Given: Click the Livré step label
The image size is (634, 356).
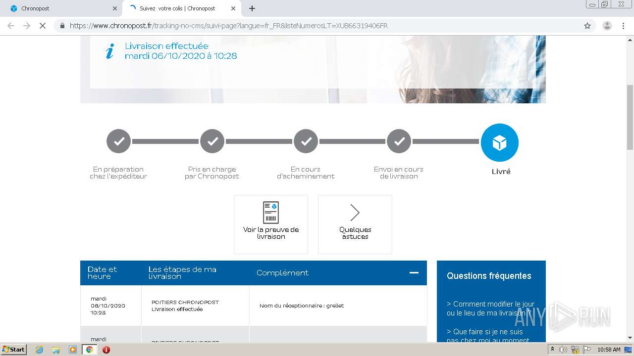Looking at the screenshot, I should (501, 172).
